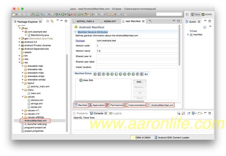Click the Quick Access search box
This screenshot has height=156, width=226.
click(x=169, y=14)
